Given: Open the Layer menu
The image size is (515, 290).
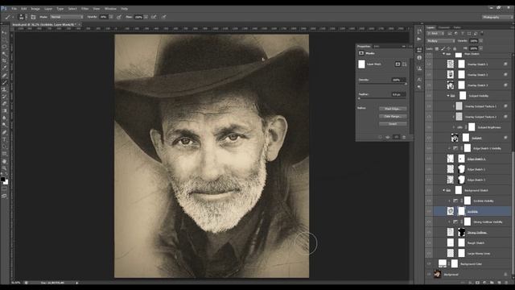Looking at the screenshot, I should 48,9.
